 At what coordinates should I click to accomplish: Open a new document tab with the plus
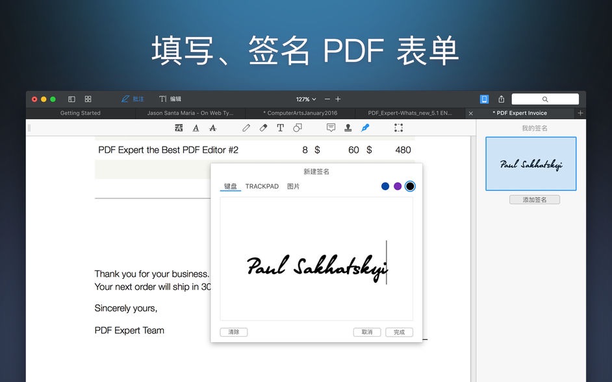[x=580, y=113]
